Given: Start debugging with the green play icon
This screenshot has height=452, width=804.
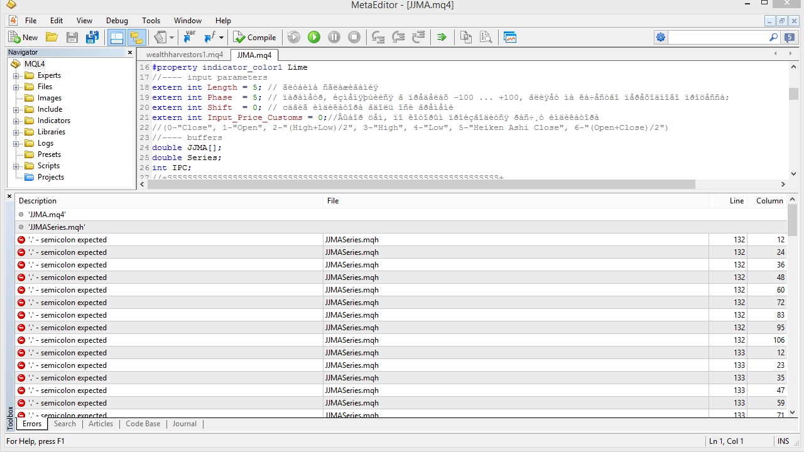Looking at the screenshot, I should pos(314,38).
